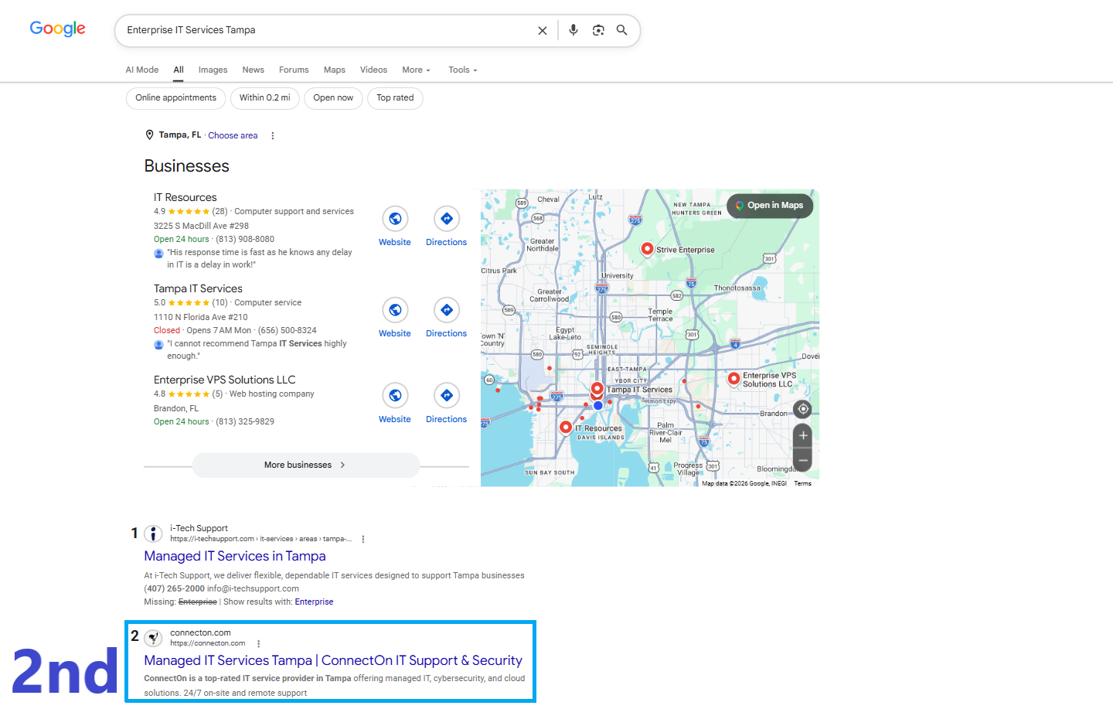The height and width of the screenshot is (709, 1113).
Task: Submit search with magnifier icon
Action: (622, 30)
